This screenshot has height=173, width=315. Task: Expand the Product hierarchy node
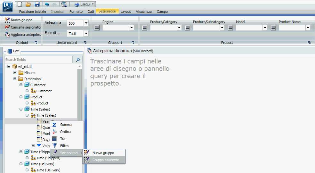pyautogui.click(x=27, y=103)
